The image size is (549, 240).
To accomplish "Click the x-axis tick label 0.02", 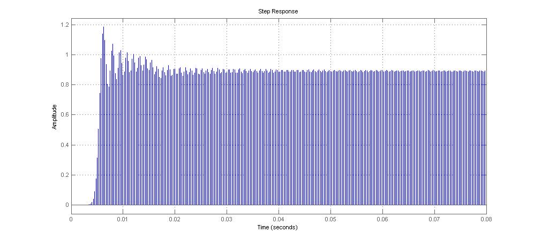I will click(175, 219).
